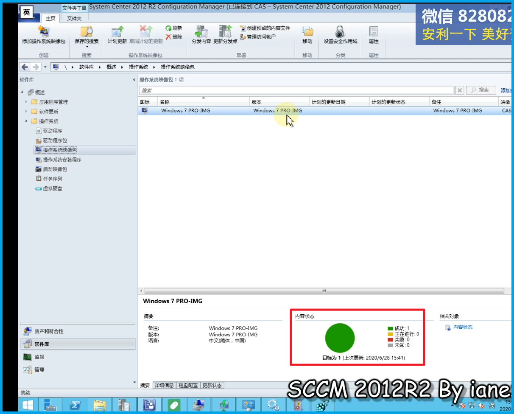Click 软件库 in the breadcrumb path

tap(87, 67)
